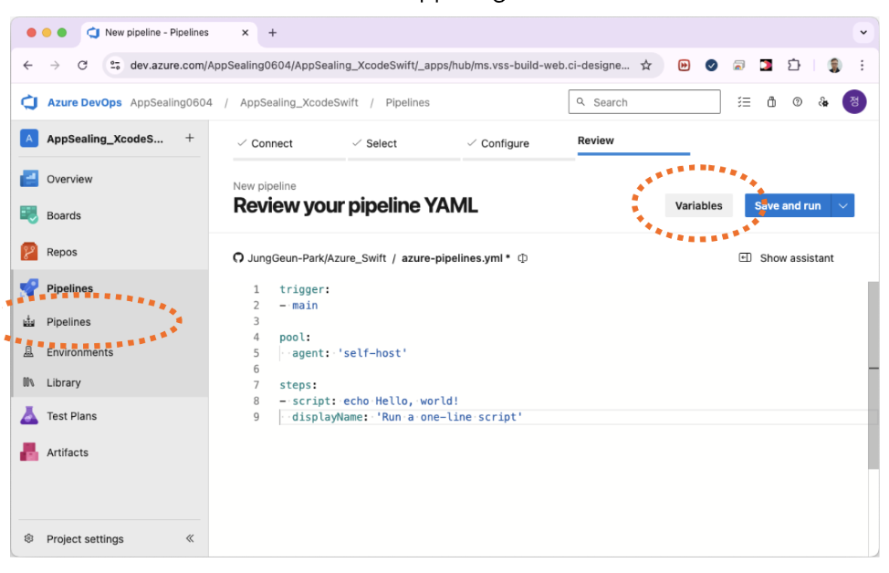
Task: Click the rename icon next to azure-pipelines.yml
Action: click(x=523, y=258)
